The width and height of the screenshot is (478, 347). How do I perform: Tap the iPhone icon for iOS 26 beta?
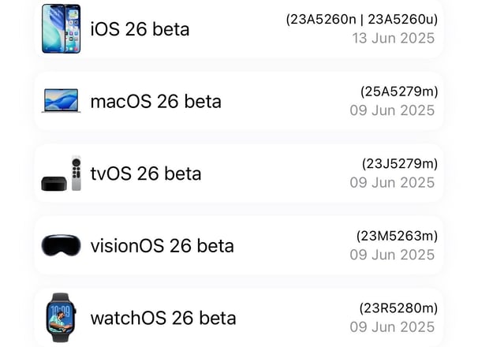(x=62, y=28)
